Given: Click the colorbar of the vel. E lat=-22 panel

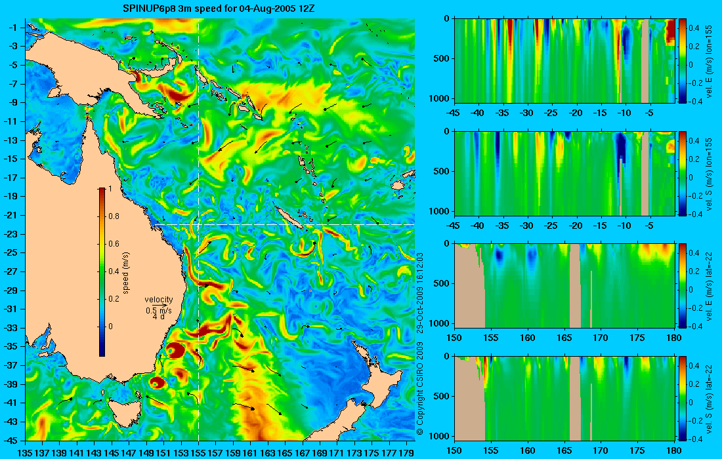Looking at the screenshot, I should tap(682, 286).
